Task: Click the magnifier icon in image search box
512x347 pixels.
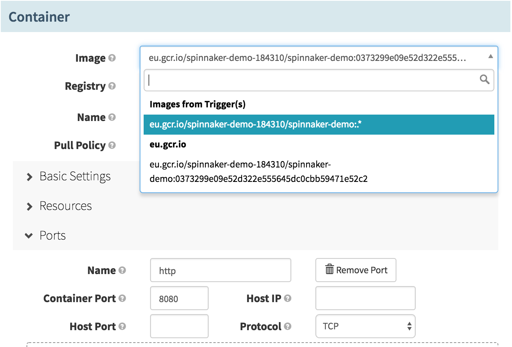Action: (485, 79)
